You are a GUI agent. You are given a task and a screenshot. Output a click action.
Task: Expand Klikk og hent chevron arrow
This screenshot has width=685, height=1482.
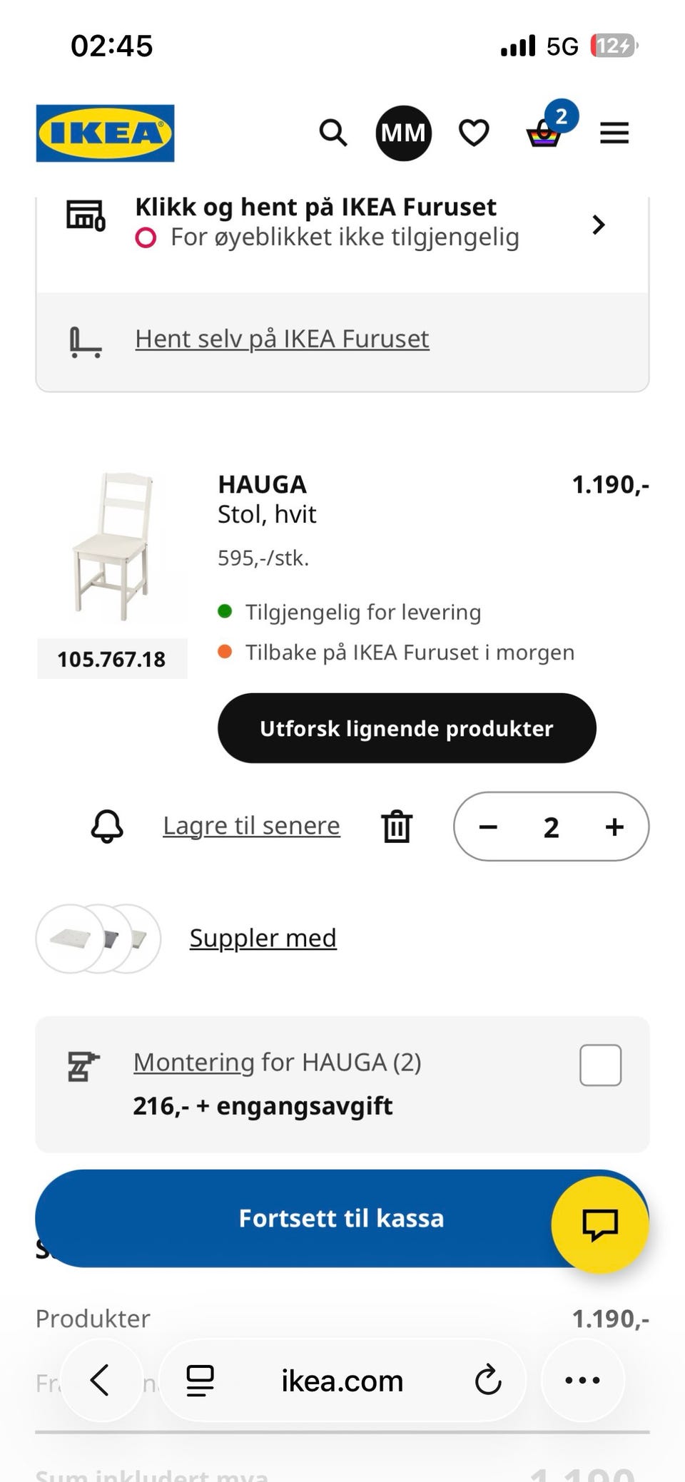pos(599,225)
